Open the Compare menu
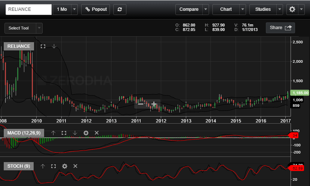 [189, 9]
